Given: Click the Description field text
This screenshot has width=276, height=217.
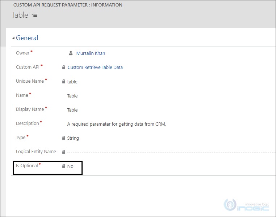Looking at the screenshot, I should tap(116, 124).
